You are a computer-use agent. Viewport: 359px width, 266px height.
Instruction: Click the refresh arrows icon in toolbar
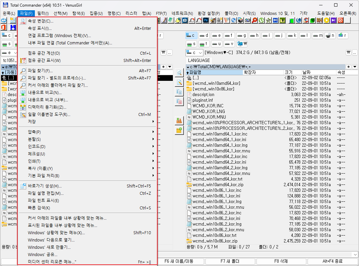click(x=4, y=20)
